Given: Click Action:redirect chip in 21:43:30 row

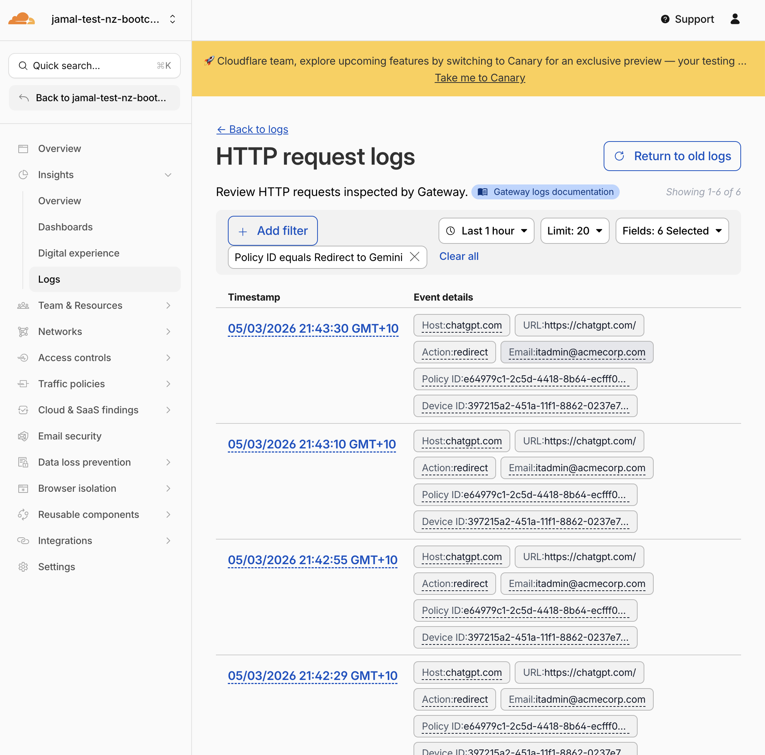Looking at the screenshot, I should tap(455, 352).
